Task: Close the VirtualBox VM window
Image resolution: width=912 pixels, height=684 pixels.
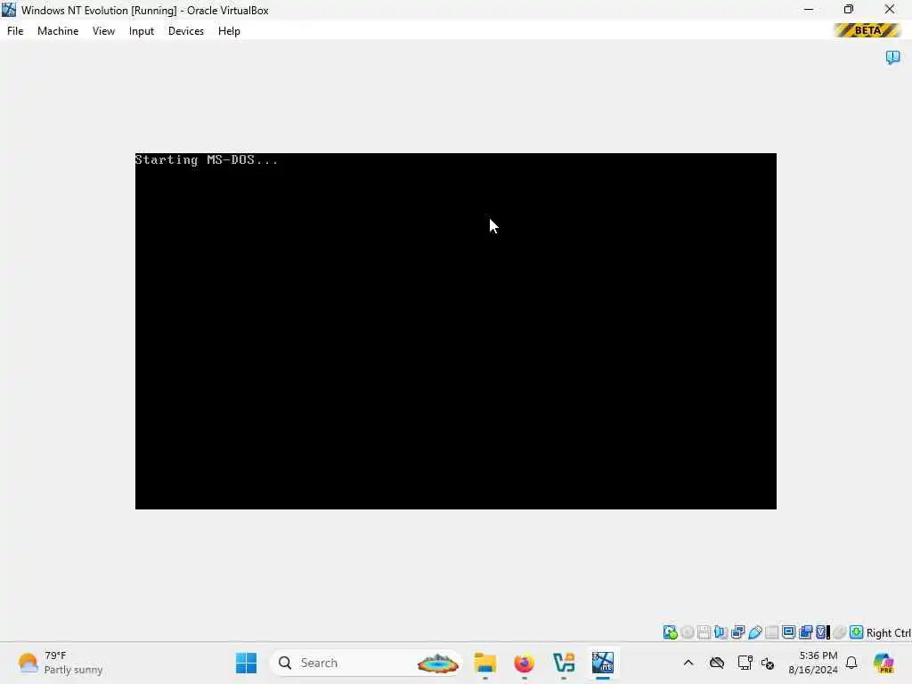Action: [890, 9]
